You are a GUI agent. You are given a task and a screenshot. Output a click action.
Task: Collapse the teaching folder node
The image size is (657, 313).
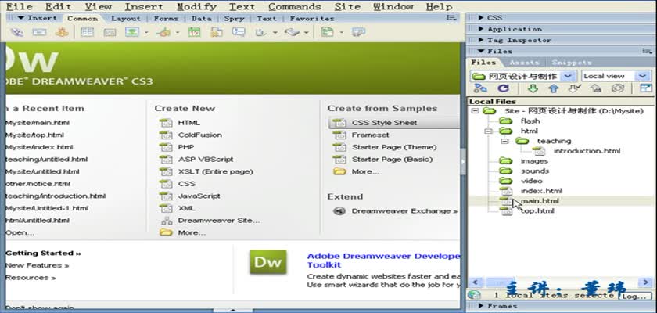coord(504,141)
